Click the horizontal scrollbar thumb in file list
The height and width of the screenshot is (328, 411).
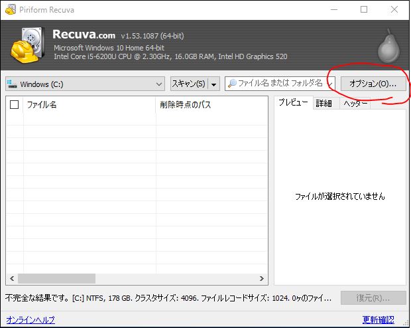coord(56,279)
